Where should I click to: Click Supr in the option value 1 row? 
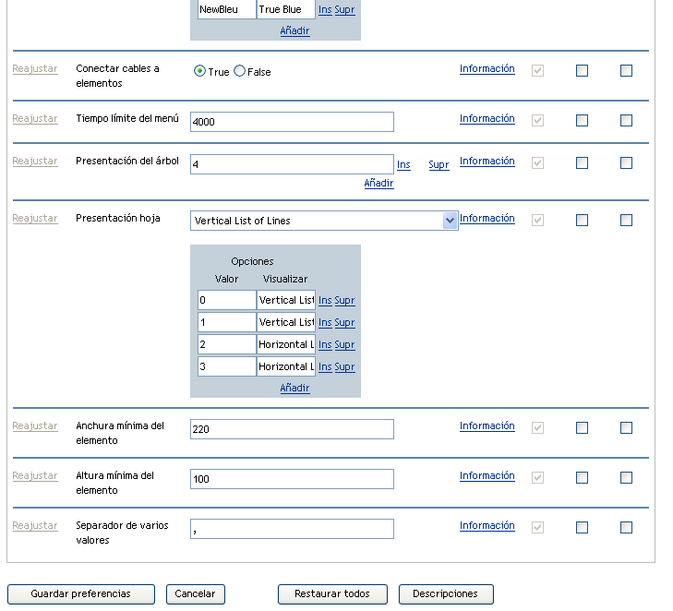coord(344,323)
